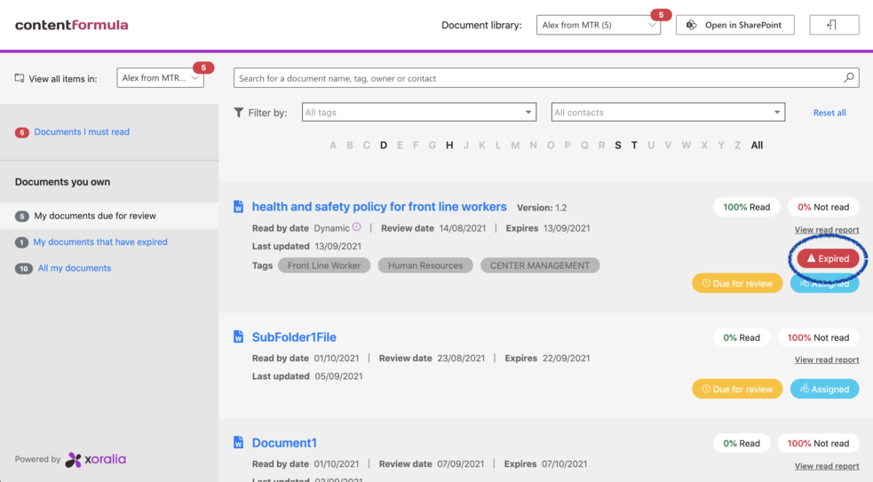Select All in the alphabet filter
873x482 pixels.
pos(757,146)
